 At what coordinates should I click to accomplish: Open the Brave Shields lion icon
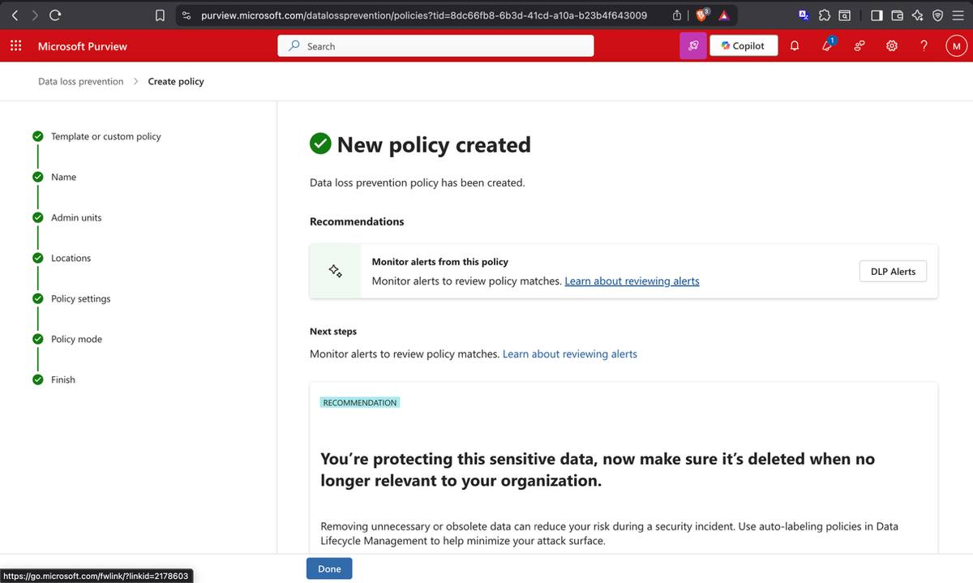tap(703, 15)
